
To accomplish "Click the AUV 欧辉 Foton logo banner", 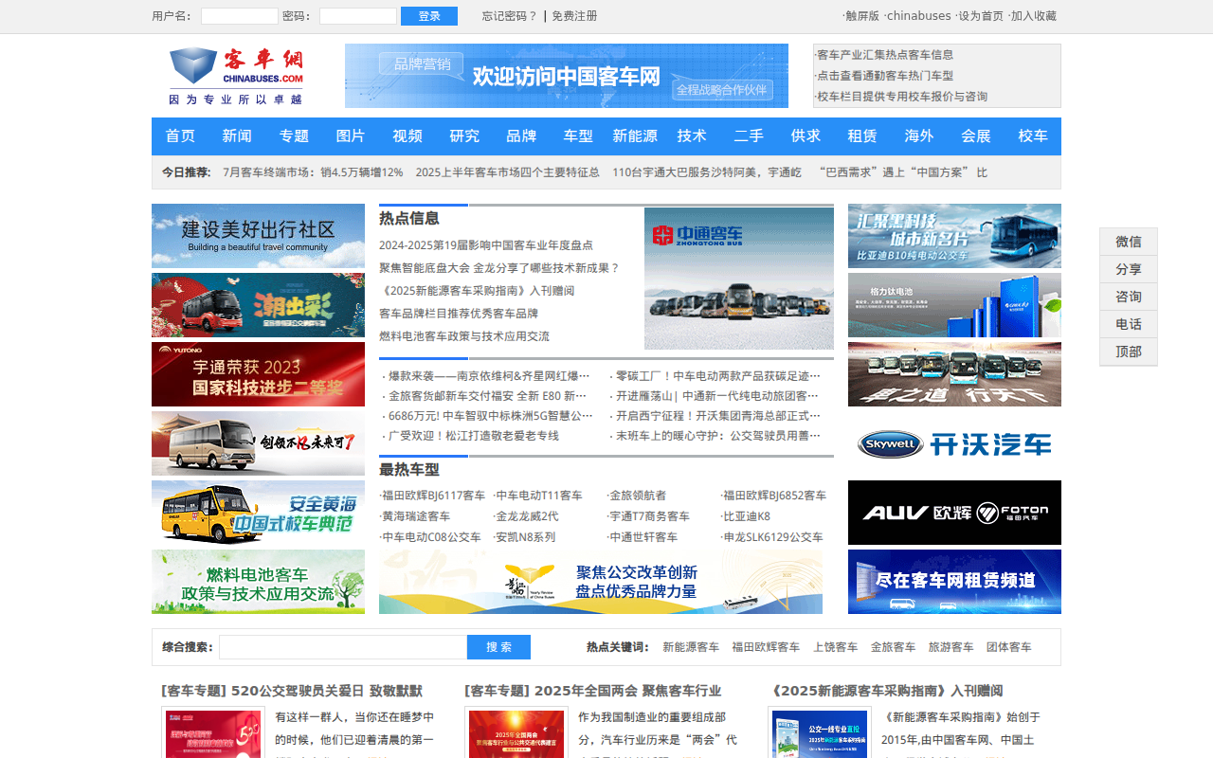I will click(954, 513).
